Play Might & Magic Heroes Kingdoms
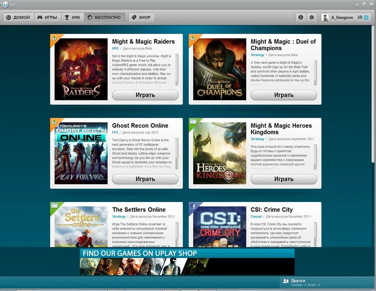Viewport: 376px width, 291px height. [x=284, y=179]
